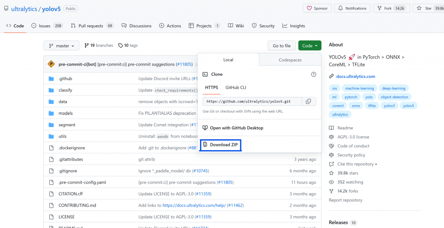Open the .pre-commit-config.yaml file
The image size is (444, 228).
click(82, 182)
